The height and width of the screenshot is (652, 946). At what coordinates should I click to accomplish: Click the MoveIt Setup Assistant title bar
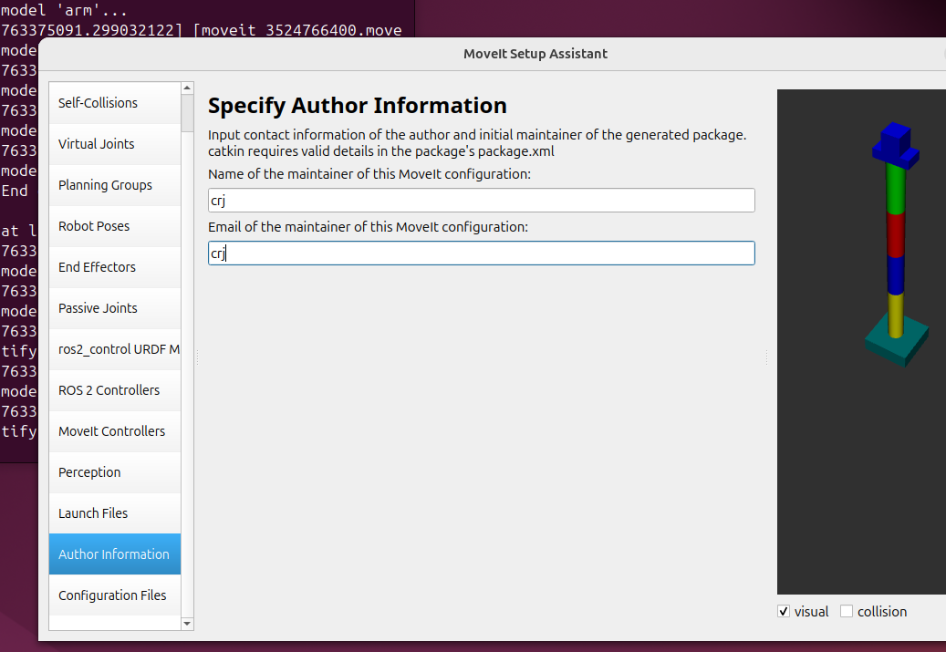[x=492, y=54]
